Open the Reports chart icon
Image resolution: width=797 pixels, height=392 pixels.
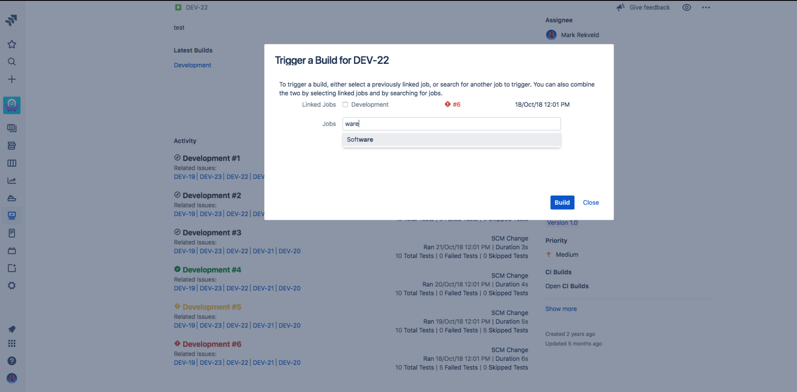(11, 181)
